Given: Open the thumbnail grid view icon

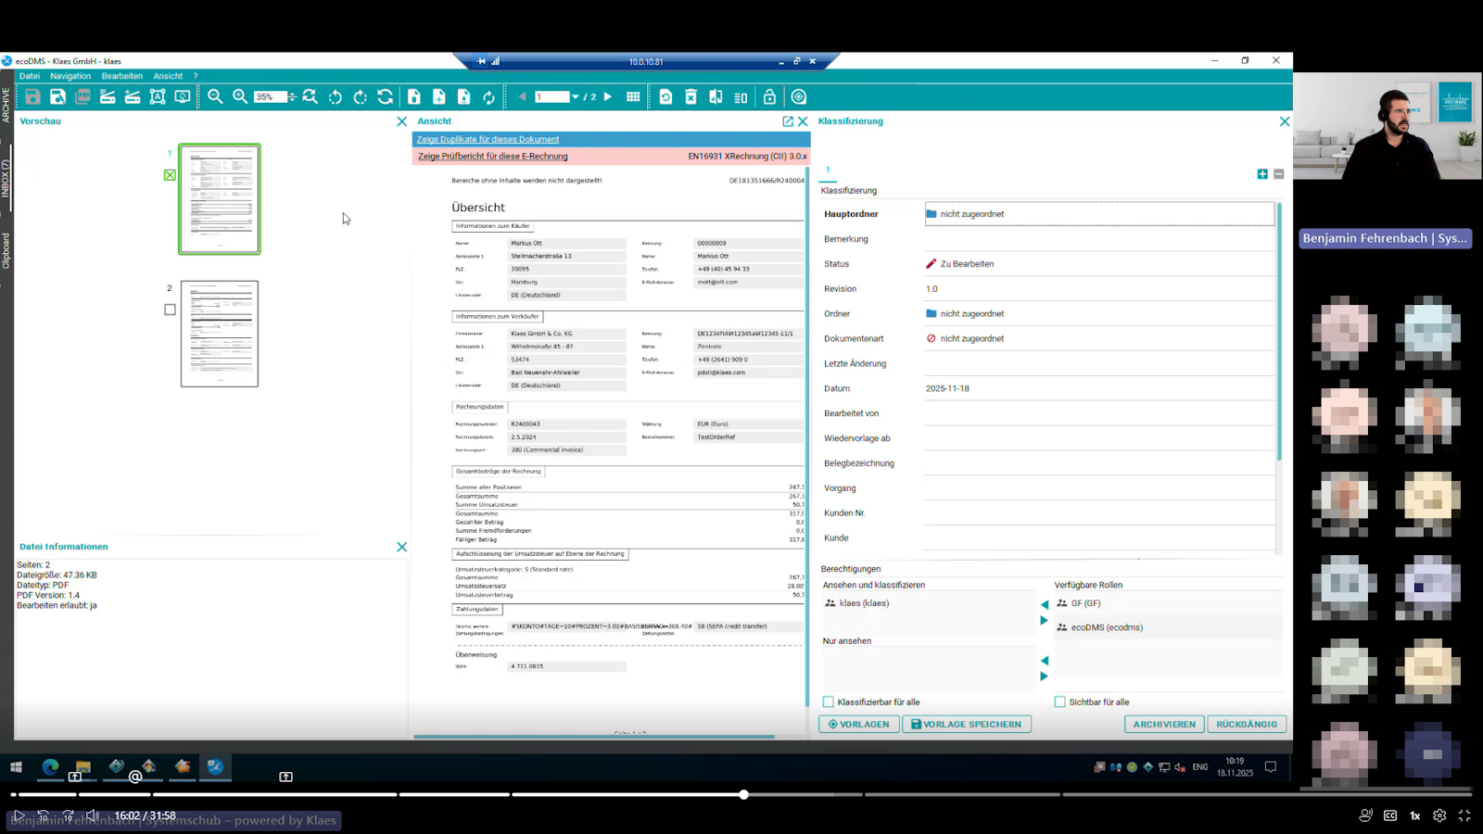Looking at the screenshot, I should click(x=633, y=96).
